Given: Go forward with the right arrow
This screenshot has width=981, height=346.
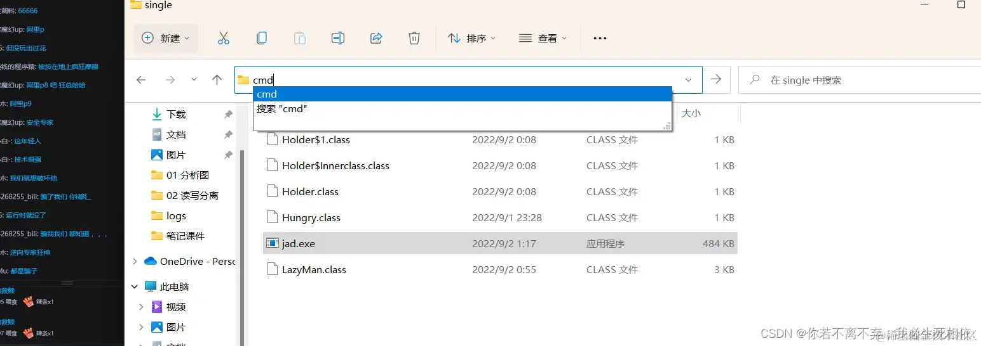Looking at the screenshot, I should click(x=170, y=80).
